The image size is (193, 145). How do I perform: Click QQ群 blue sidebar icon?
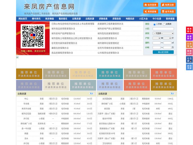tap(189, 60)
